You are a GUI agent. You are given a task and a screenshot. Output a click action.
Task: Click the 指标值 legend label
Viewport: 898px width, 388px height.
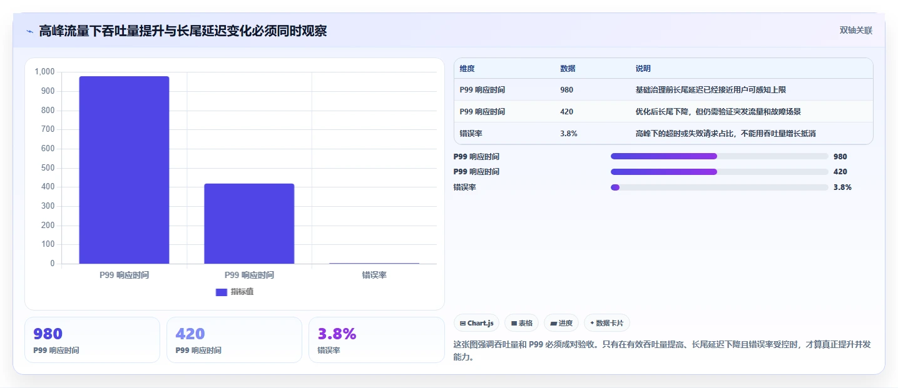[242, 292]
